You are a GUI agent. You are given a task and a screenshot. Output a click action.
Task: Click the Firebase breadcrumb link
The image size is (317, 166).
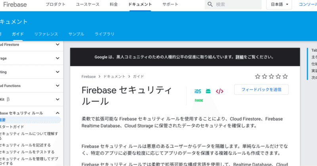coord(88,76)
